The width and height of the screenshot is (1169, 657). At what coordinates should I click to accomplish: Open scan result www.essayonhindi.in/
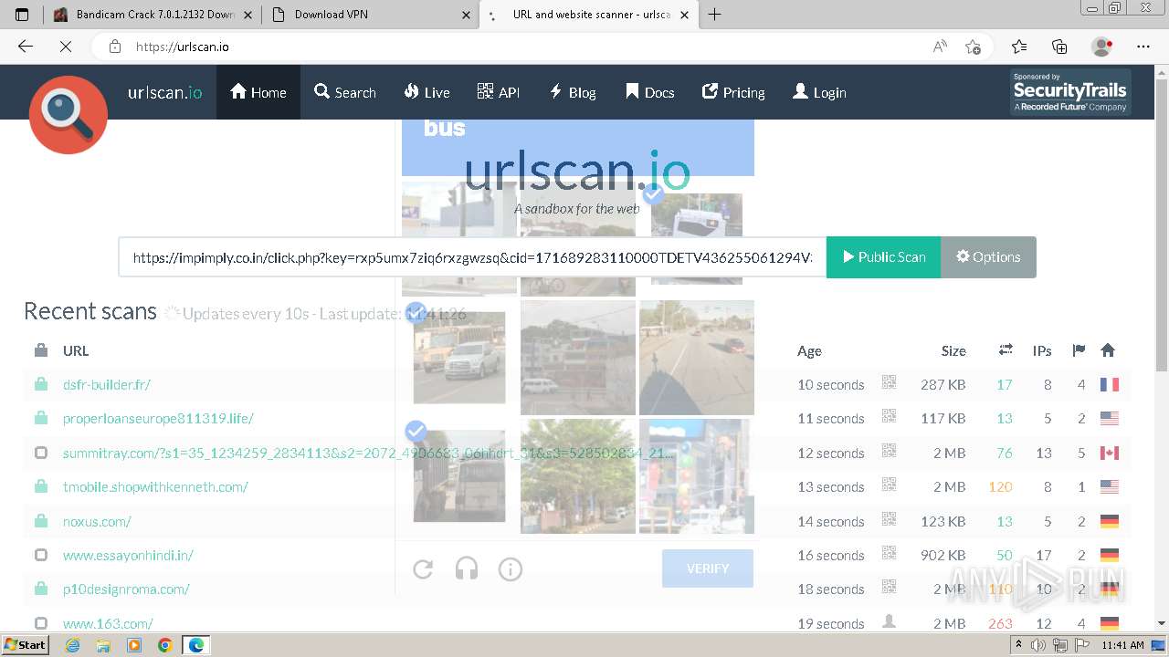[x=128, y=555]
